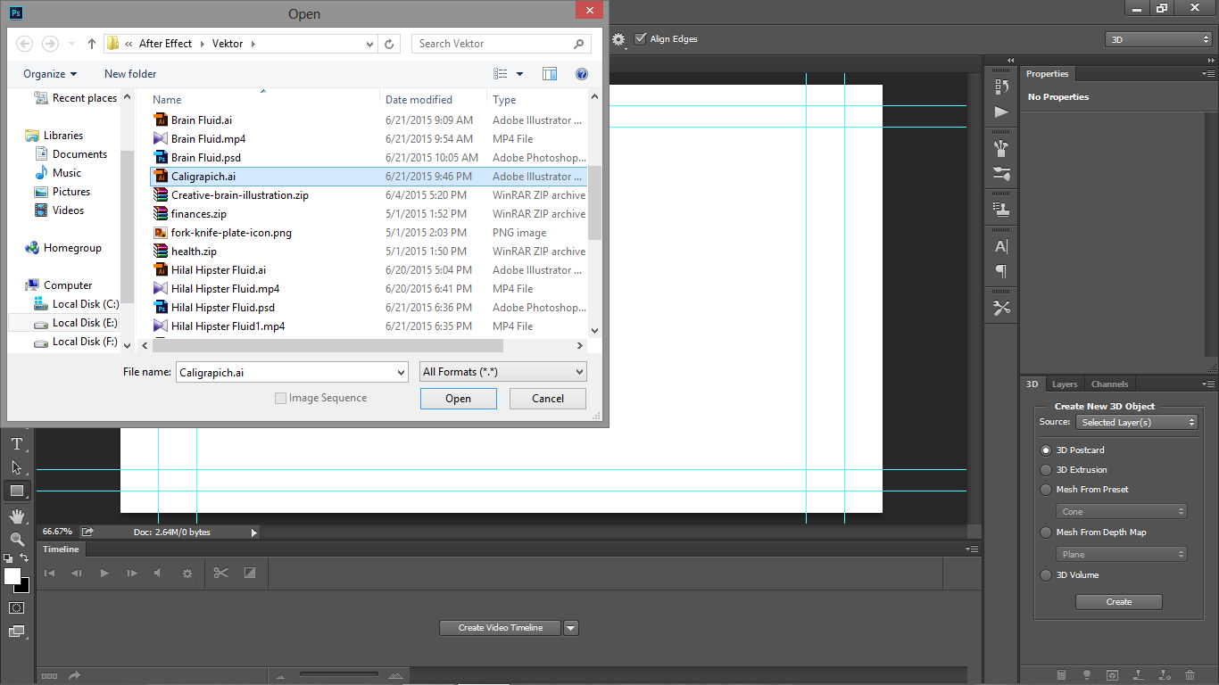Switch to the Channels tab

coord(1109,384)
